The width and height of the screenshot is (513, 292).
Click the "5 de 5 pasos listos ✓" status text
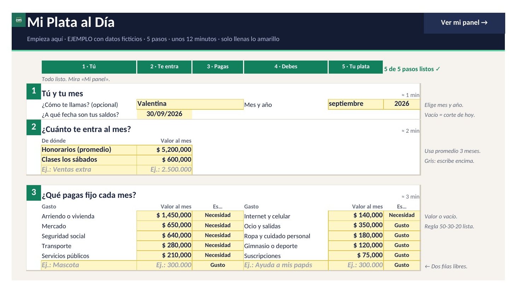412,69
